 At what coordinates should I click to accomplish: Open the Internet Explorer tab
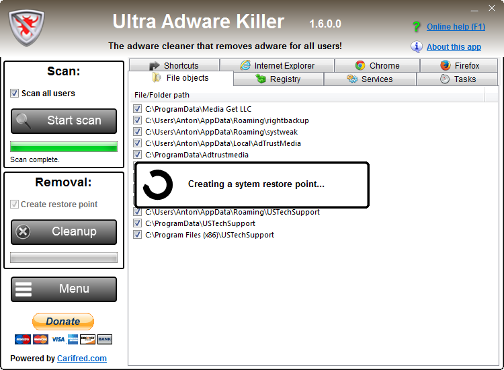(277, 66)
